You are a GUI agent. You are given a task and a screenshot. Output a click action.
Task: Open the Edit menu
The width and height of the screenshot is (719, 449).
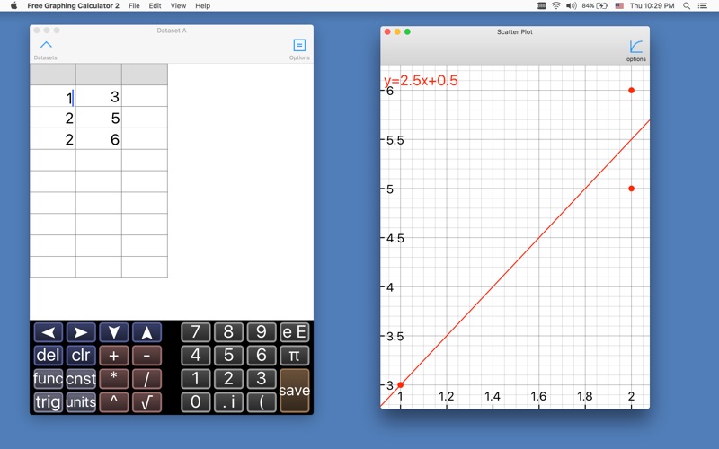pyautogui.click(x=155, y=6)
